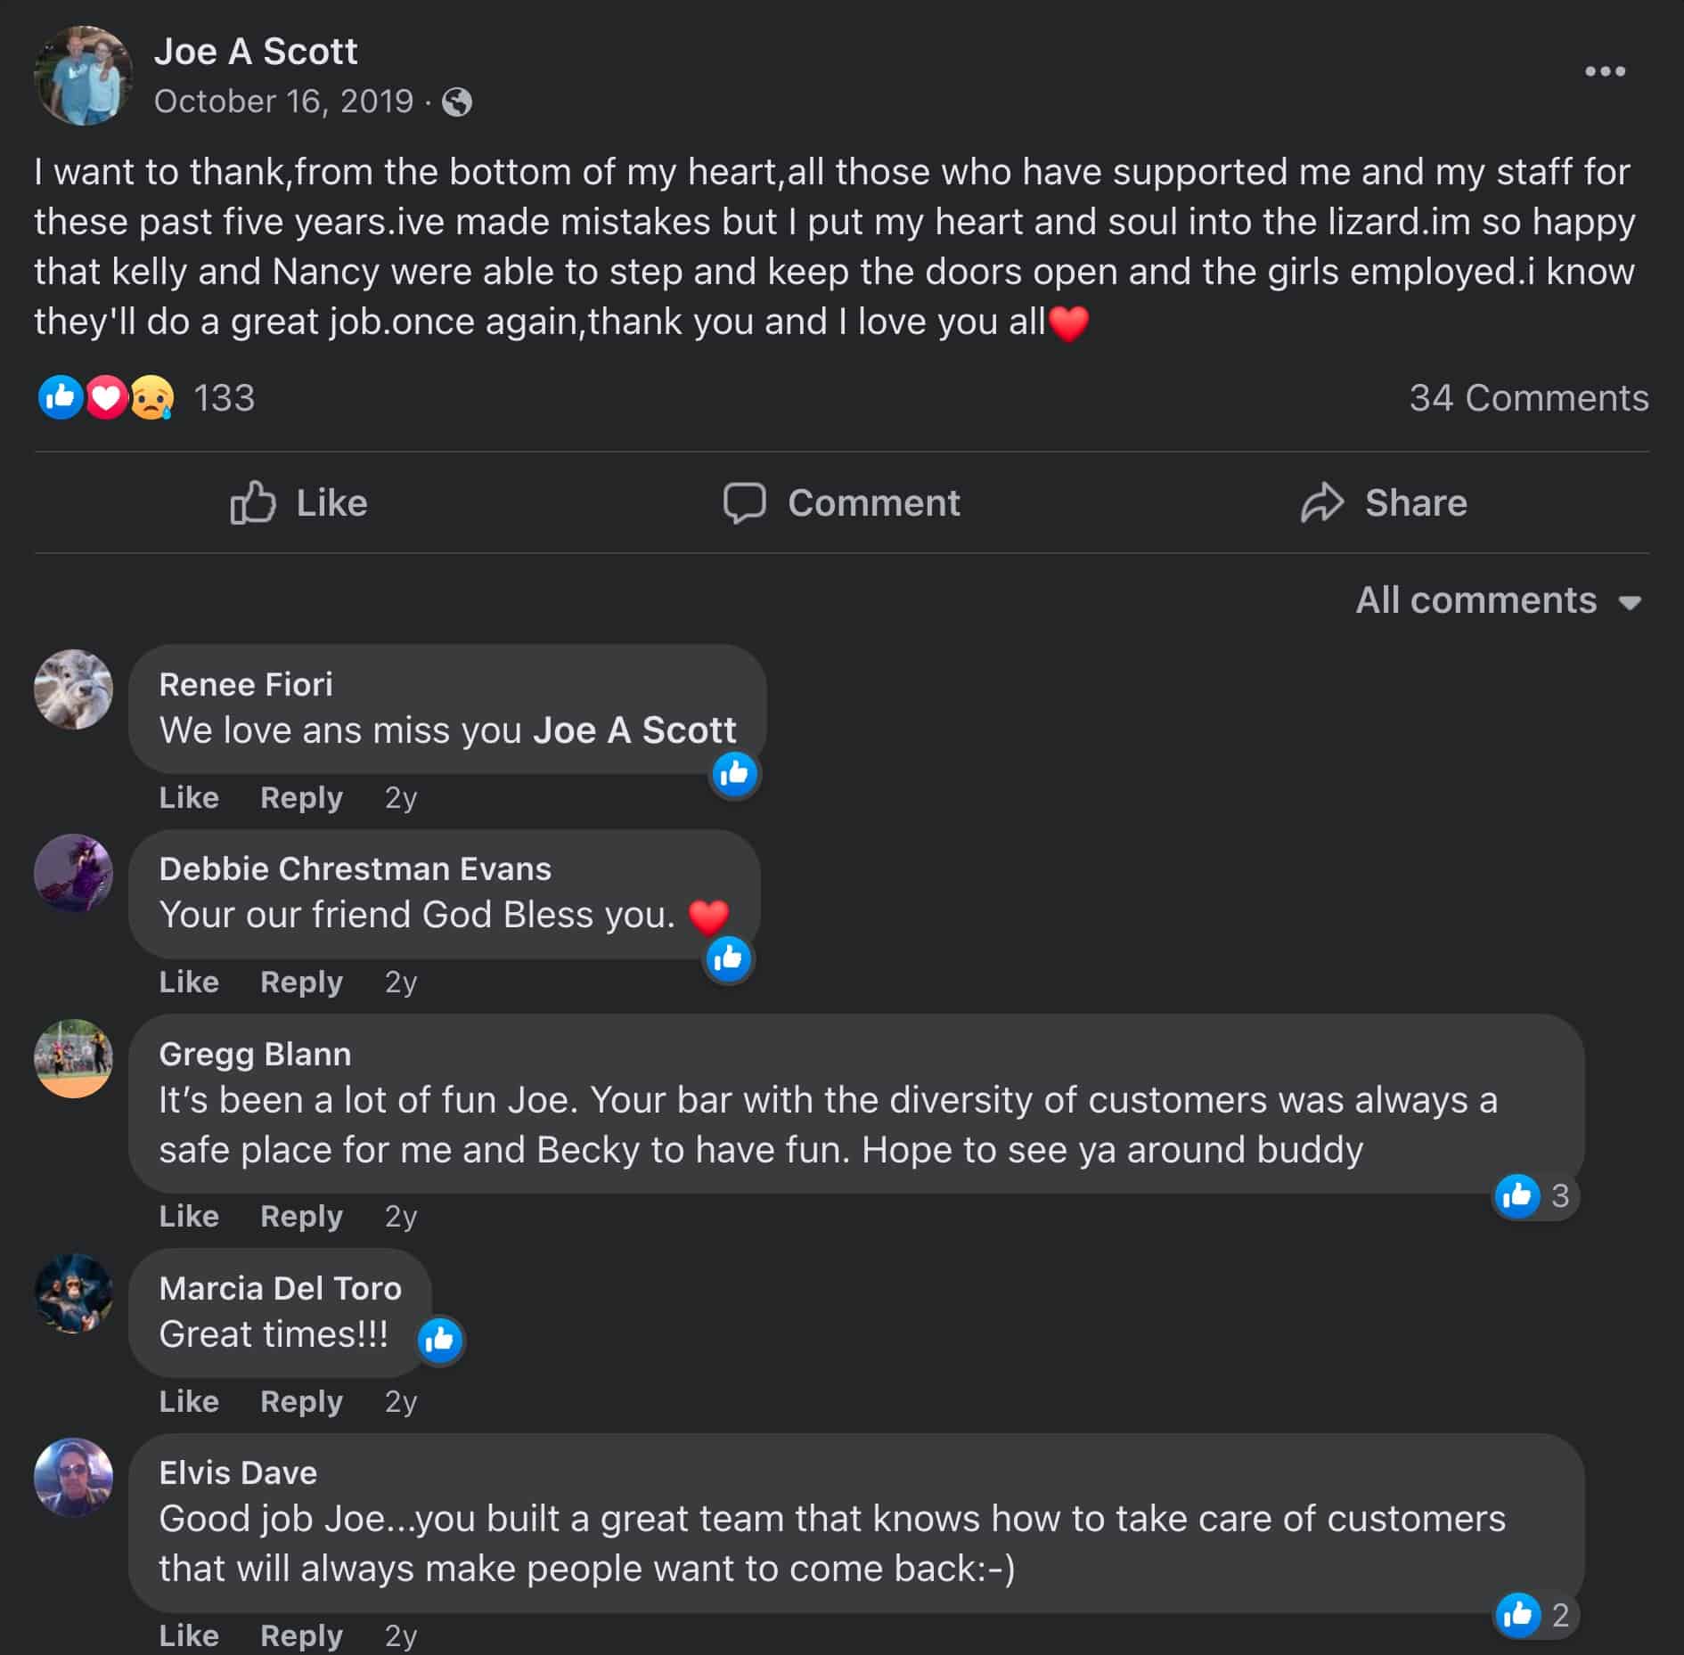1684x1655 pixels.
Task: View the 2 likes on Elvis Dave's comment
Action: pos(1536,1614)
